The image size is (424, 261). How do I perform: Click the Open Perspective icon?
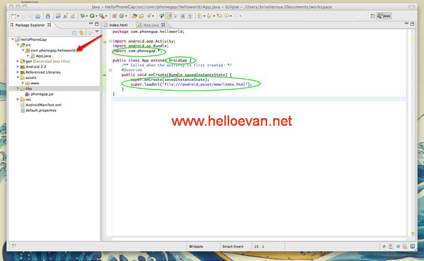click(373, 16)
